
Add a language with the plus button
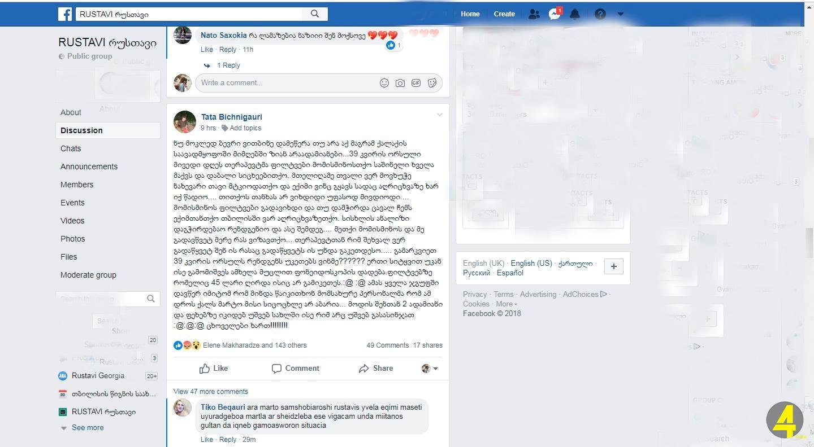coord(614,267)
